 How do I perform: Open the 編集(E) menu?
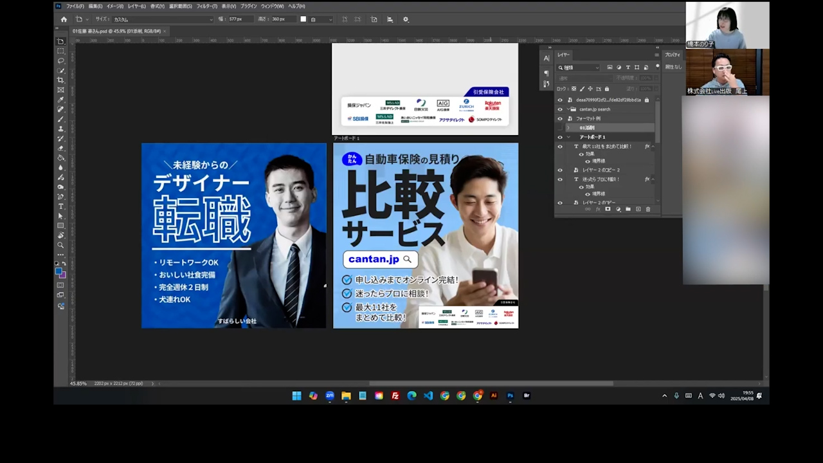pos(95,6)
